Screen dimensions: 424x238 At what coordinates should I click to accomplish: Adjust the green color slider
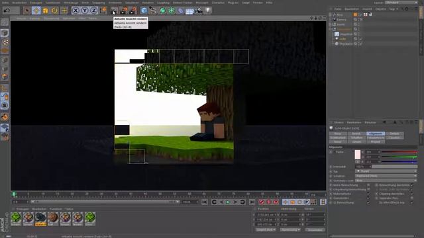coord(399,157)
